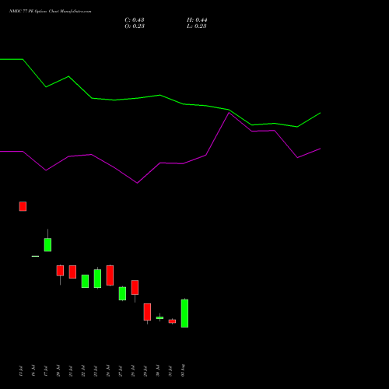Click the high value H: 0.44
This screenshot has width=389, height=389.
pos(197,20)
